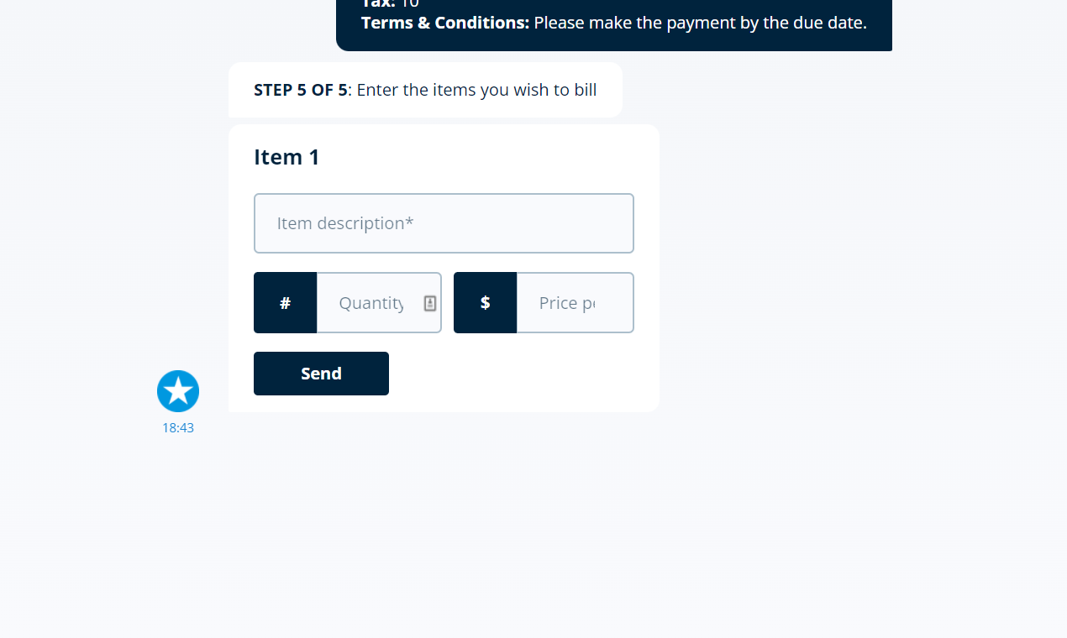
Task: Click the Terms & Conditions message
Action: [x=613, y=23]
